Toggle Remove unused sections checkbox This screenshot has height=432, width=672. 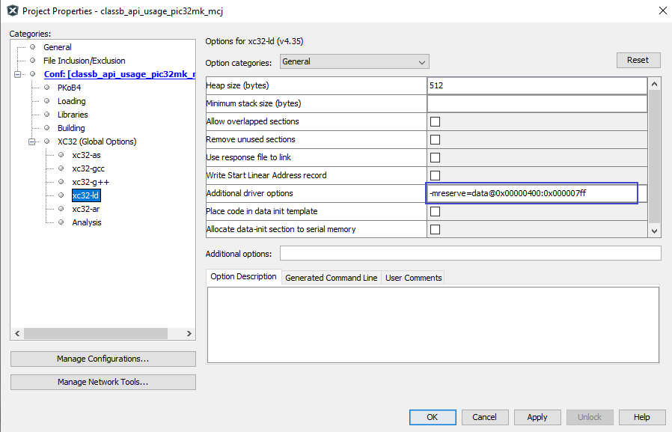435,139
